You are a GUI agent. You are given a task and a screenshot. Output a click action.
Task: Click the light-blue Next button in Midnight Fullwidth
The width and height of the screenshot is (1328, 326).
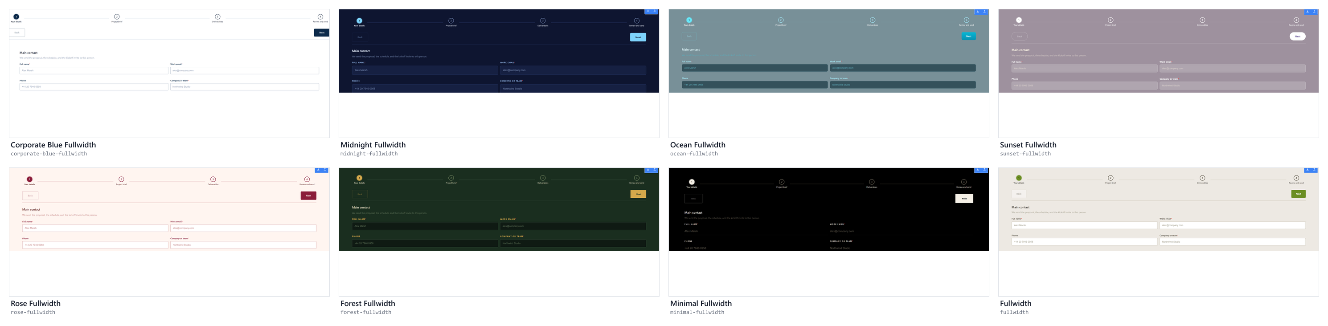pos(638,37)
